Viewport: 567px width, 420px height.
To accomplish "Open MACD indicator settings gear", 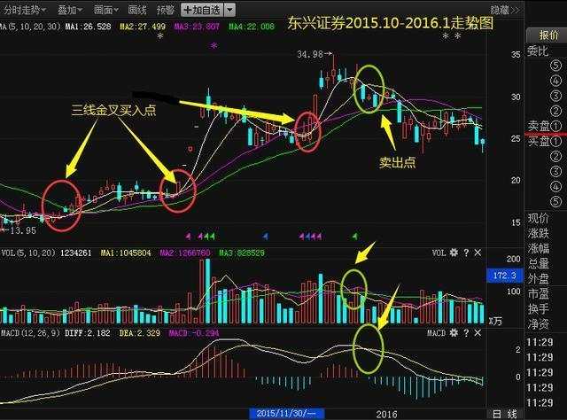I will (x=454, y=332).
